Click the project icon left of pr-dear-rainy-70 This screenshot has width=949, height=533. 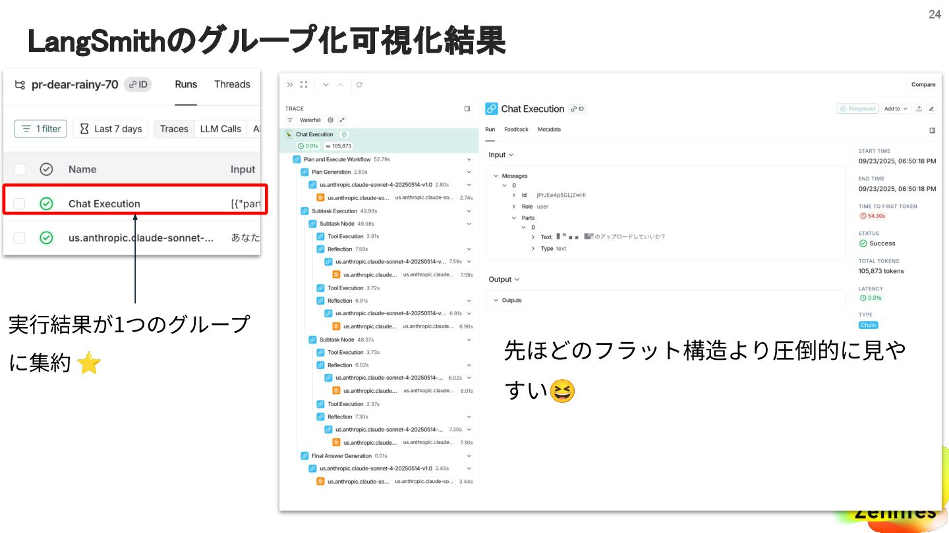(20, 85)
